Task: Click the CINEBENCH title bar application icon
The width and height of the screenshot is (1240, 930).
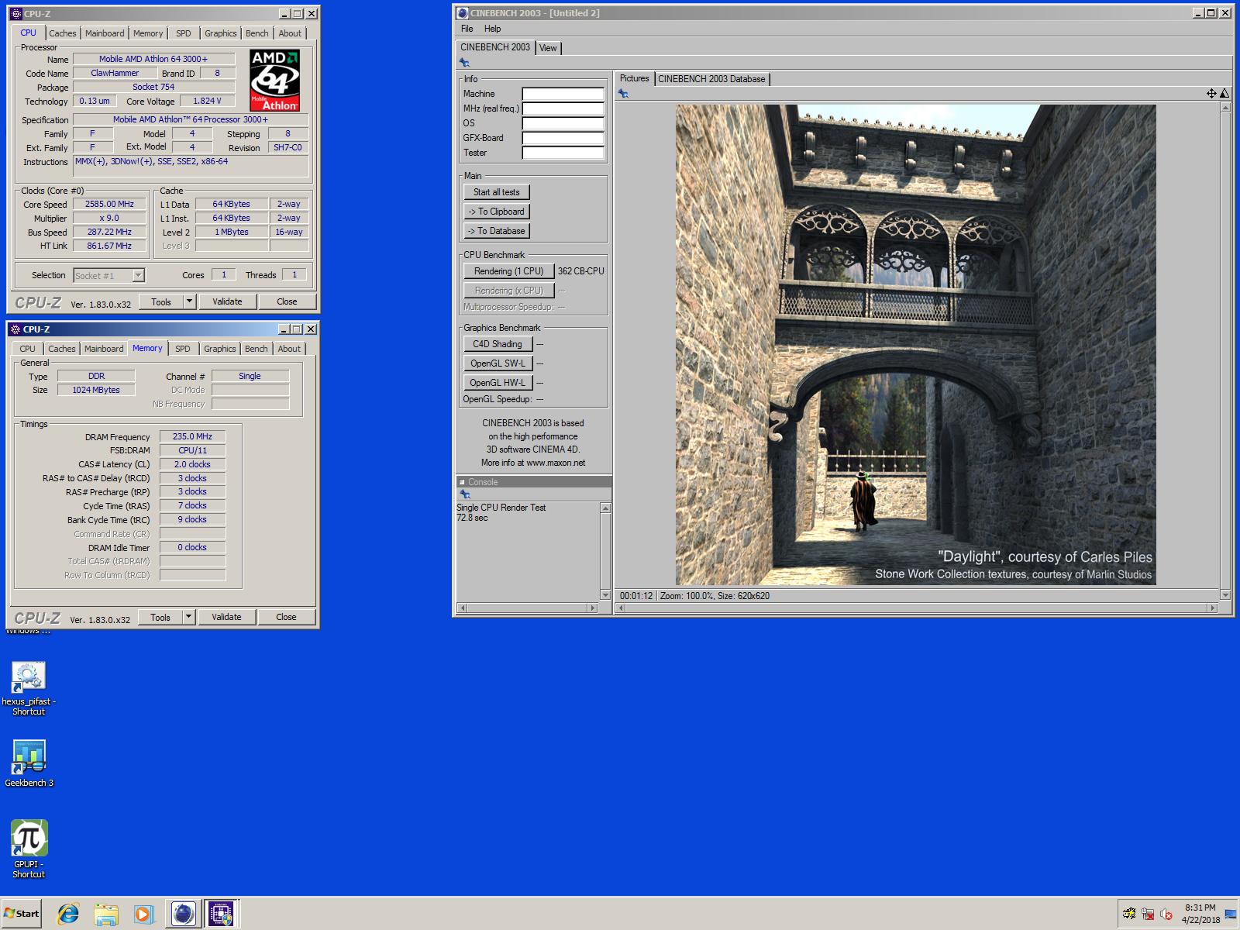Action: [x=463, y=13]
